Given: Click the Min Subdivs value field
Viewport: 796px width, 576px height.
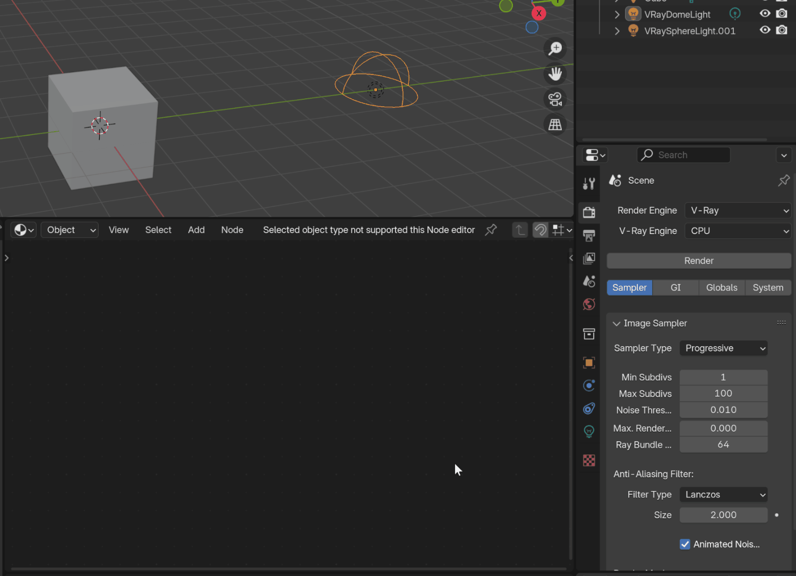Looking at the screenshot, I should point(723,377).
